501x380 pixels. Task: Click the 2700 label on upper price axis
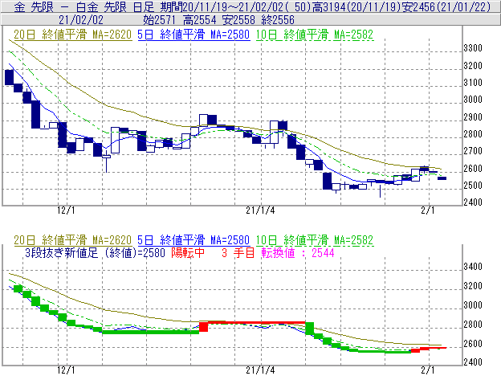473,151
